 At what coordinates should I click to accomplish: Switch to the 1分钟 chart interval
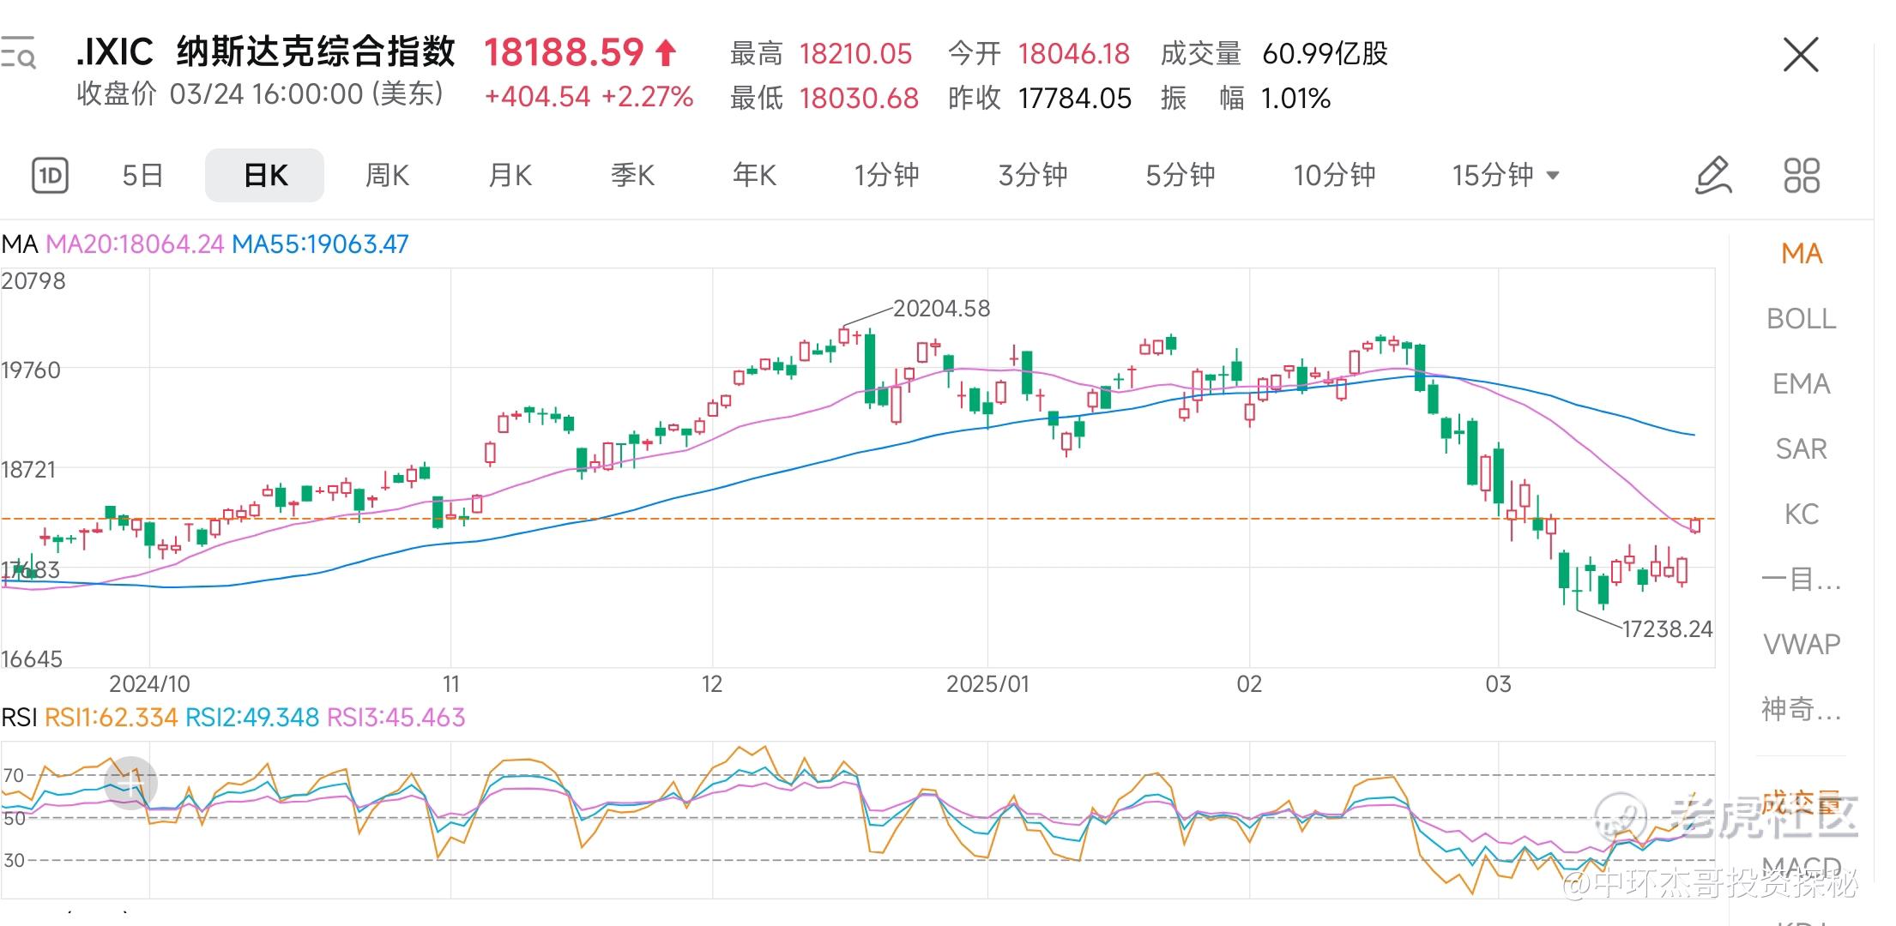click(x=886, y=176)
